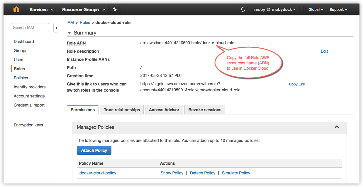Switch to the Trust relationships tab
The height and width of the screenshot is (187, 363).
pyautogui.click(x=122, y=110)
